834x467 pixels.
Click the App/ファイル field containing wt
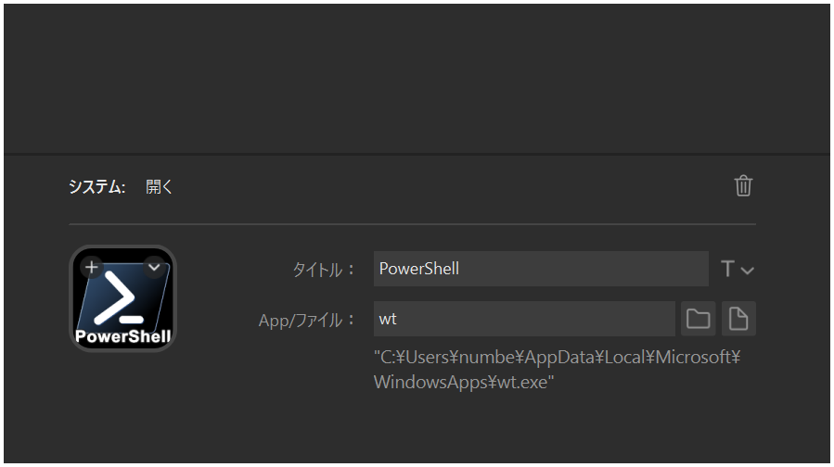coord(524,319)
